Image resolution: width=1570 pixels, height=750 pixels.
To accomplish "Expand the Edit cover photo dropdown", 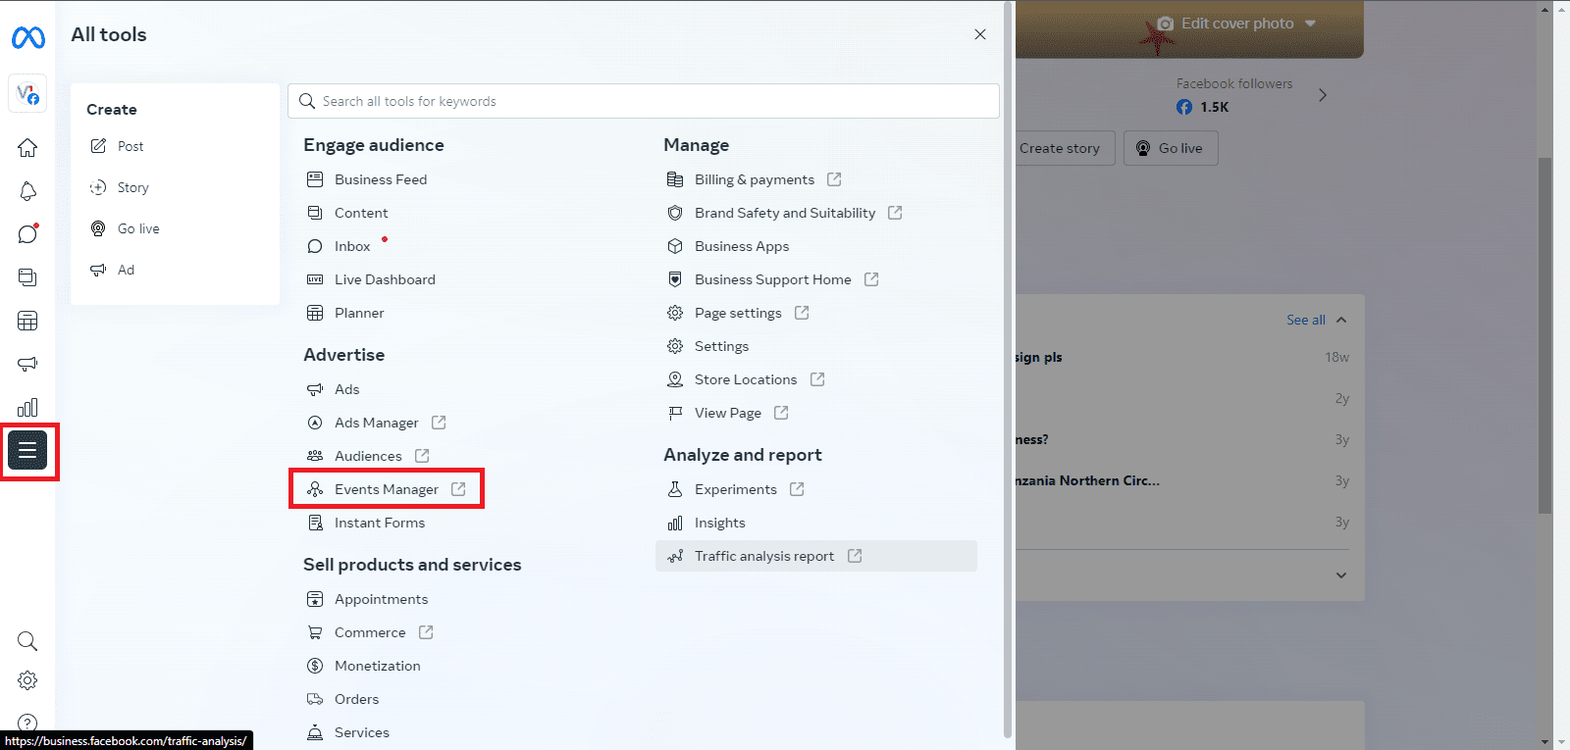I will coord(1310,24).
